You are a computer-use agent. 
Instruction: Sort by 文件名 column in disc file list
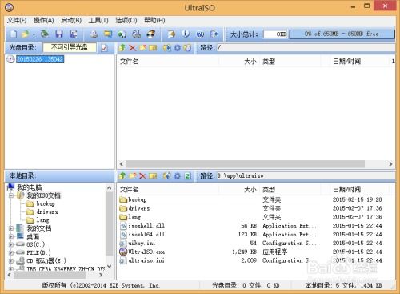(x=168, y=62)
